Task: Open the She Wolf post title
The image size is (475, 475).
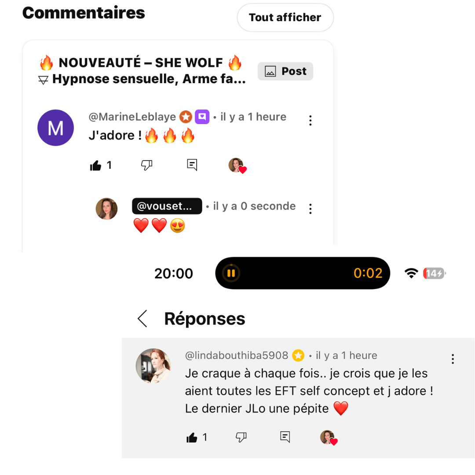Action: (142, 71)
